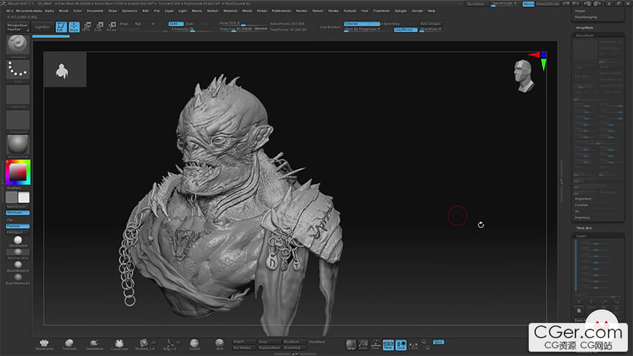Expand the Colorize section in right panel
The width and height of the screenshot is (633, 356).
581,205
